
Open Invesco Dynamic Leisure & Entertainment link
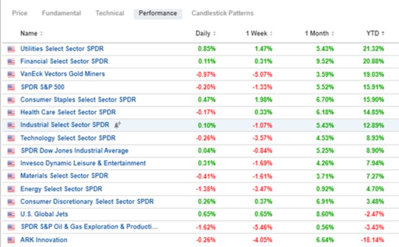click(x=83, y=163)
